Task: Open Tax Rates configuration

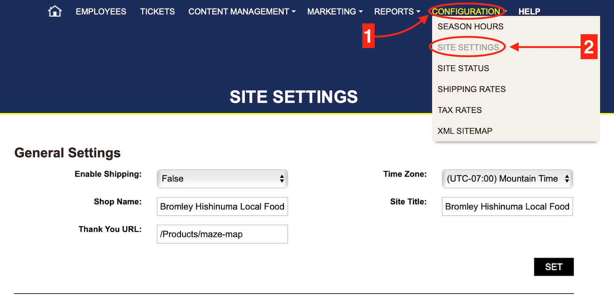Action: click(x=460, y=110)
